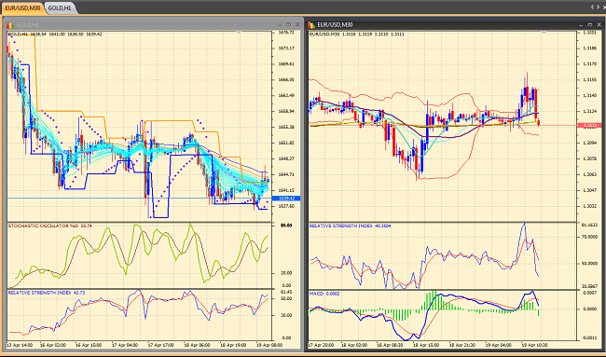Click the 1644.71 price on GOLD axis
The height and width of the screenshot is (357, 606).
click(x=286, y=174)
